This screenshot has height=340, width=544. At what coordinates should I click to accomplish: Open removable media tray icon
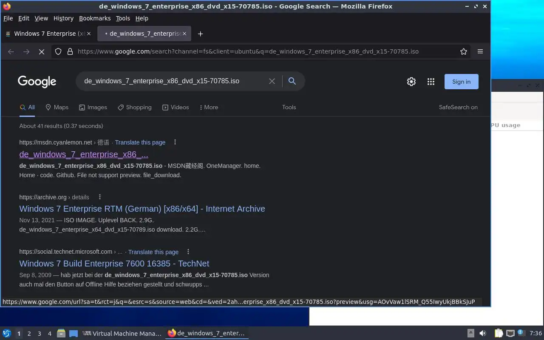click(471, 334)
